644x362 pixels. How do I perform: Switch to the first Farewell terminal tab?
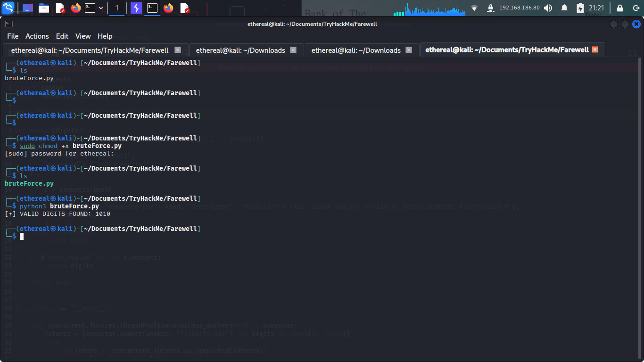pos(90,50)
